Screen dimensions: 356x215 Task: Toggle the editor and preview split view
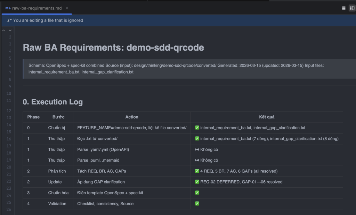tap(351, 8)
